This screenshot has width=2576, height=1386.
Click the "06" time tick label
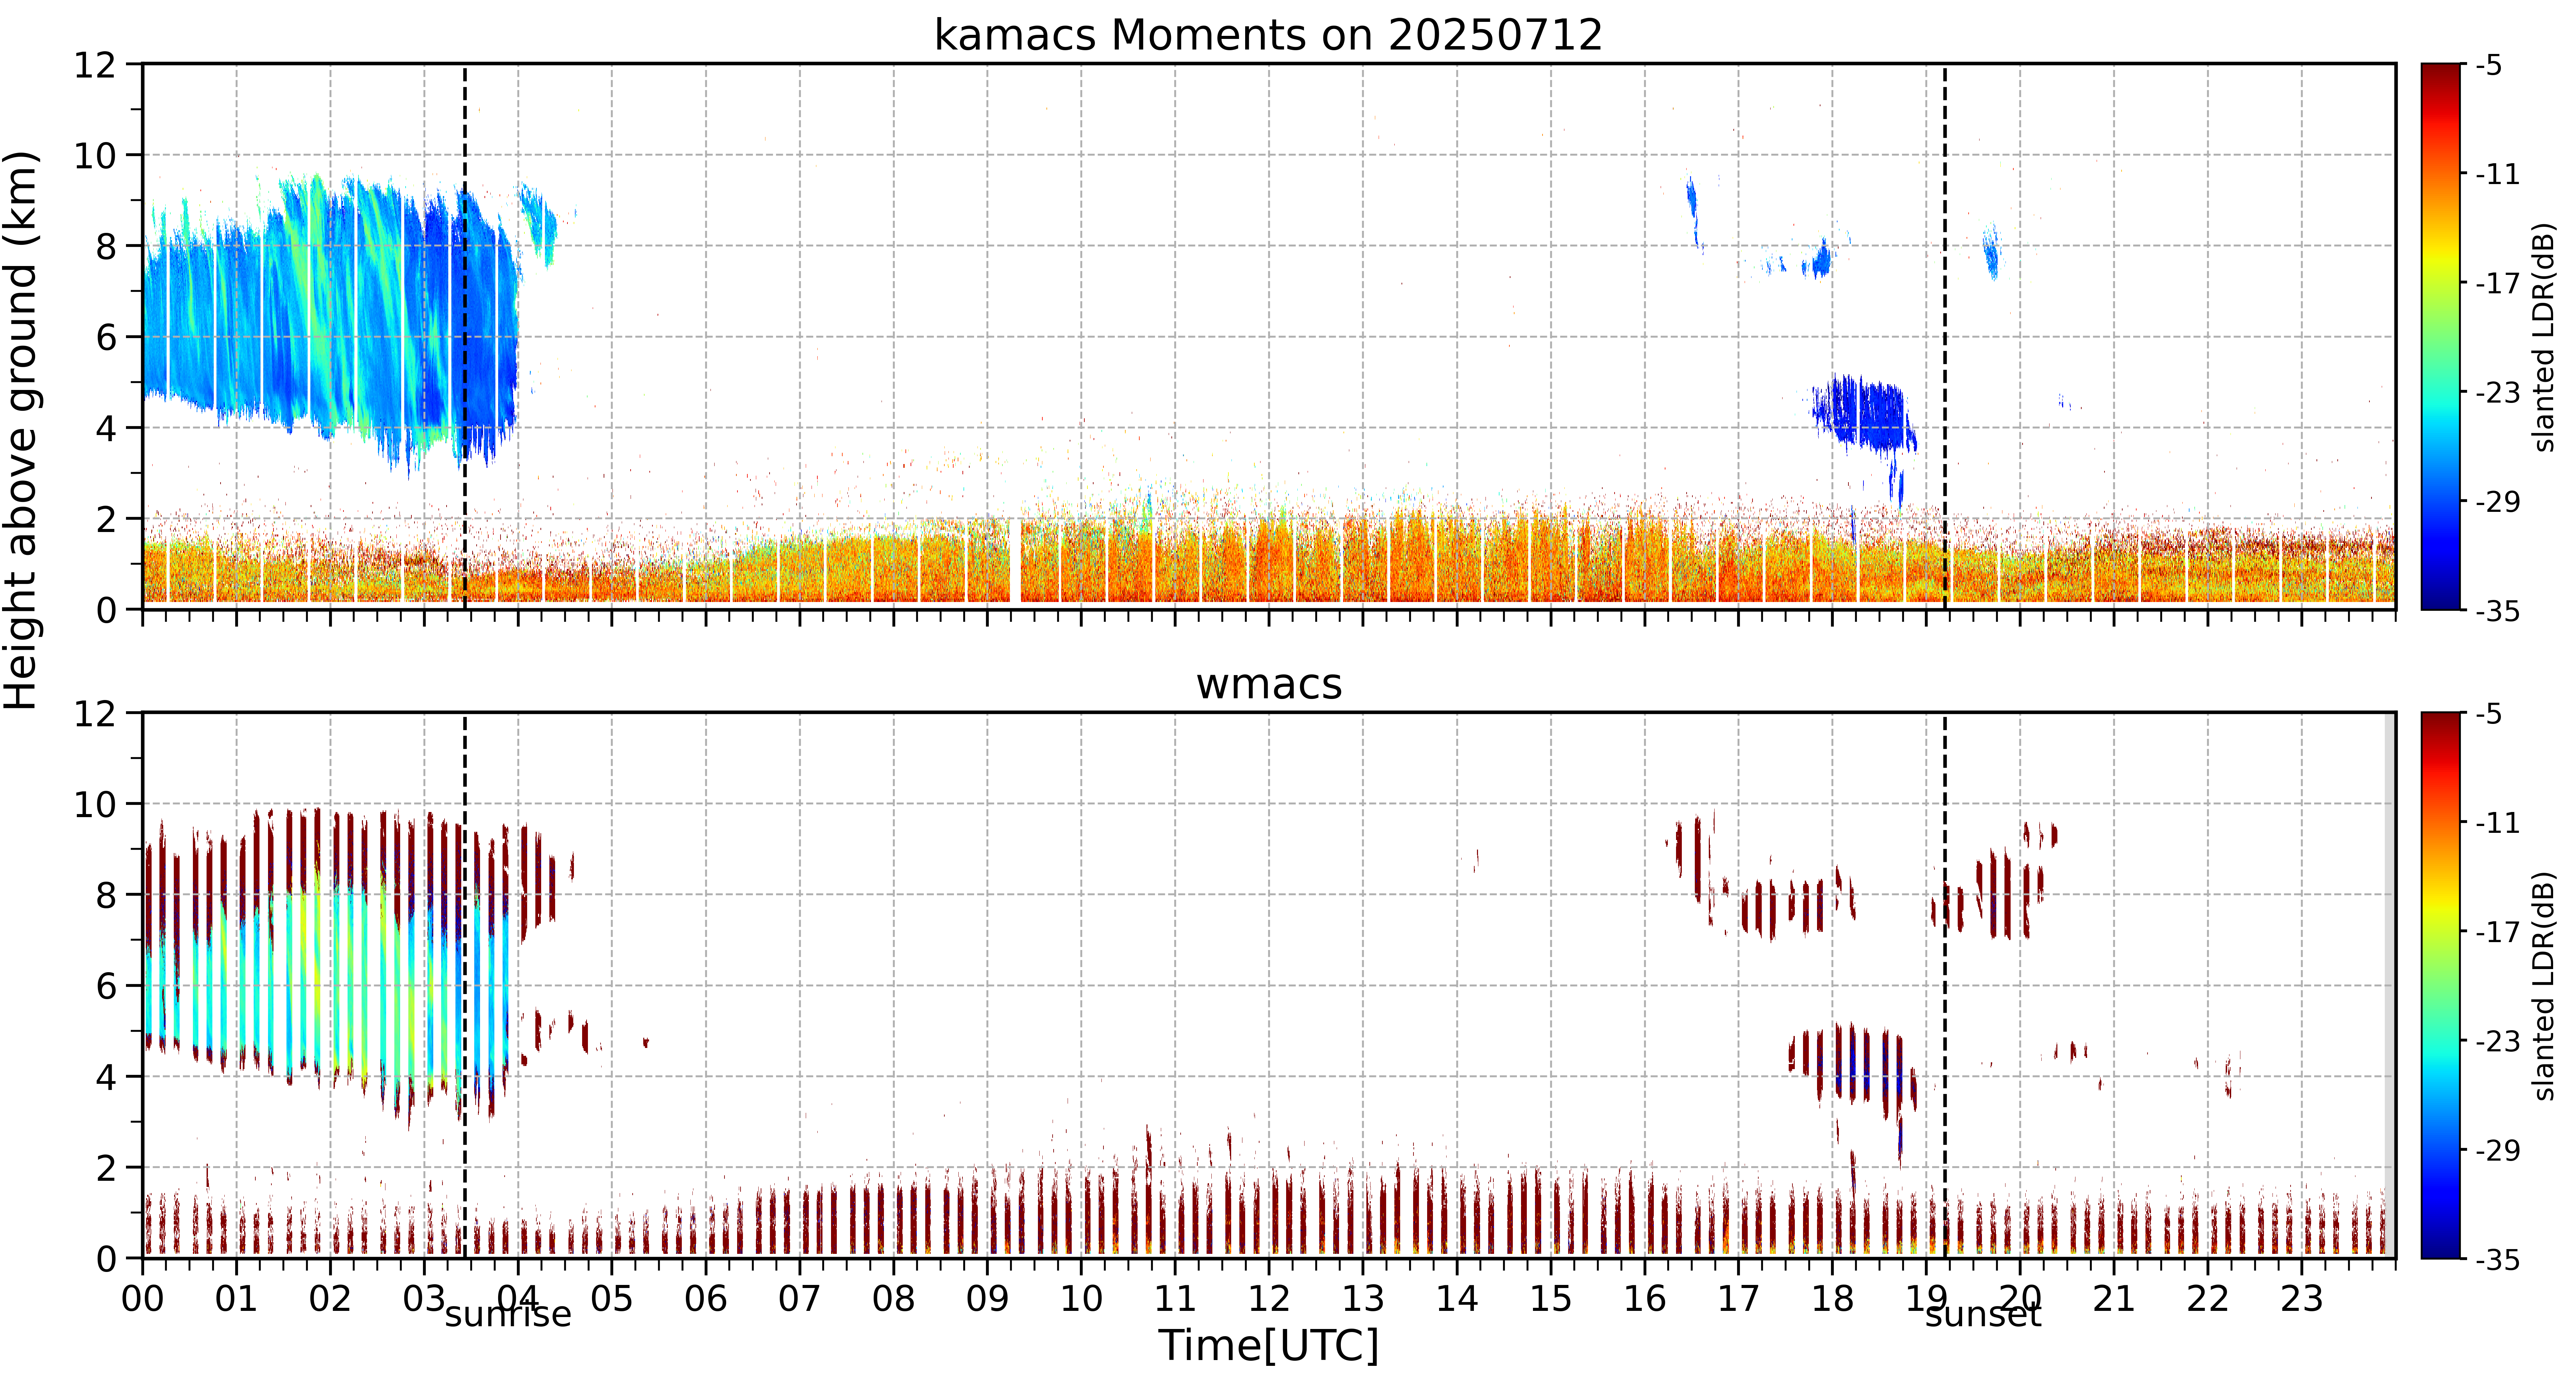click(706, 1299)
